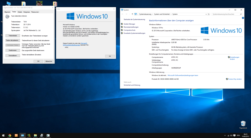Viewport: 251px width, 138px height.
Task: Open the Device Manager taskbar icon
Action: pos(42,135)
